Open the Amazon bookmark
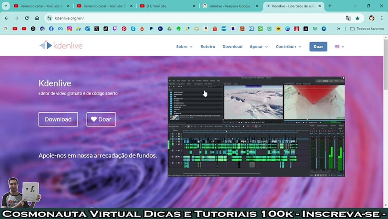Screen dimensions: 388x219 206,29
